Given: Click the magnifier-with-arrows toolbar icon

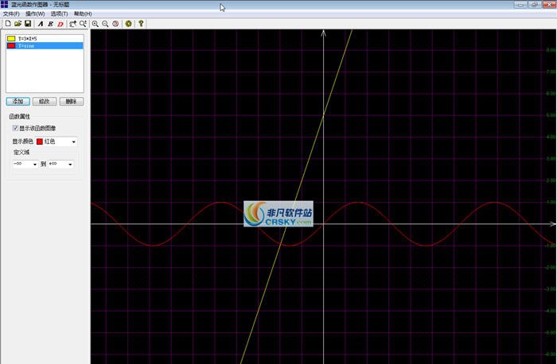Looking at the screenshot, I should [x=83, y=24].
